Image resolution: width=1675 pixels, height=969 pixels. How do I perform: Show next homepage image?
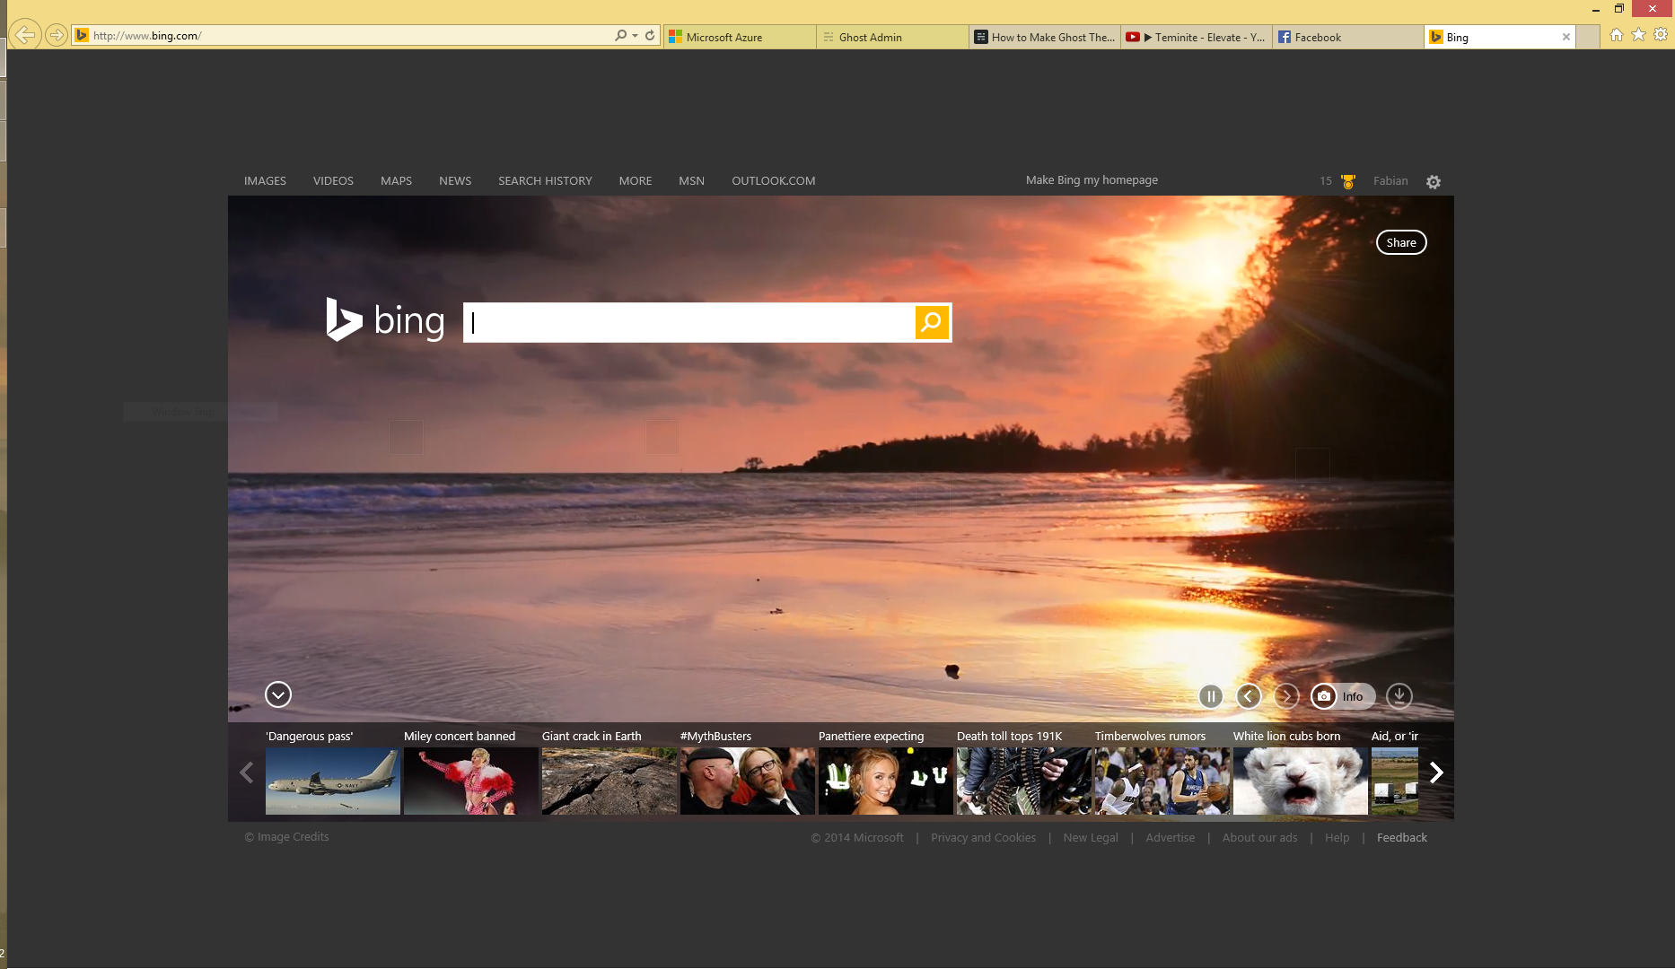(1286, 696)
